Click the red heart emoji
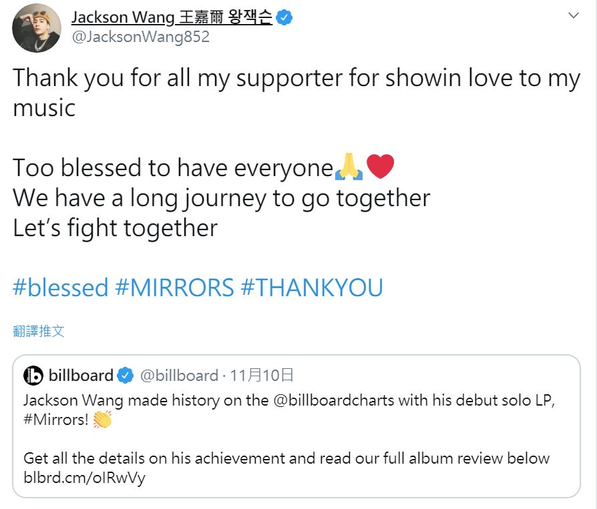The image size is (597, 509). 380,166
